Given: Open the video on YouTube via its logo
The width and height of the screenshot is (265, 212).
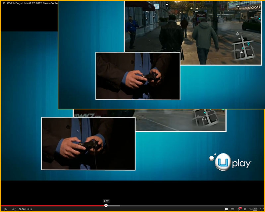Looking at the screenshot, I should coord(253,209).
